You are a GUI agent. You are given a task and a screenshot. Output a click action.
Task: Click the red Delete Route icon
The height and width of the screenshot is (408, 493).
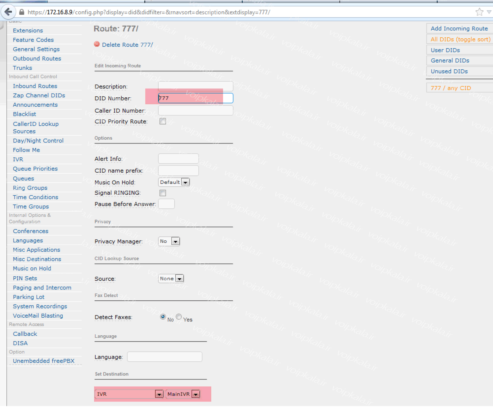(97, 44)
